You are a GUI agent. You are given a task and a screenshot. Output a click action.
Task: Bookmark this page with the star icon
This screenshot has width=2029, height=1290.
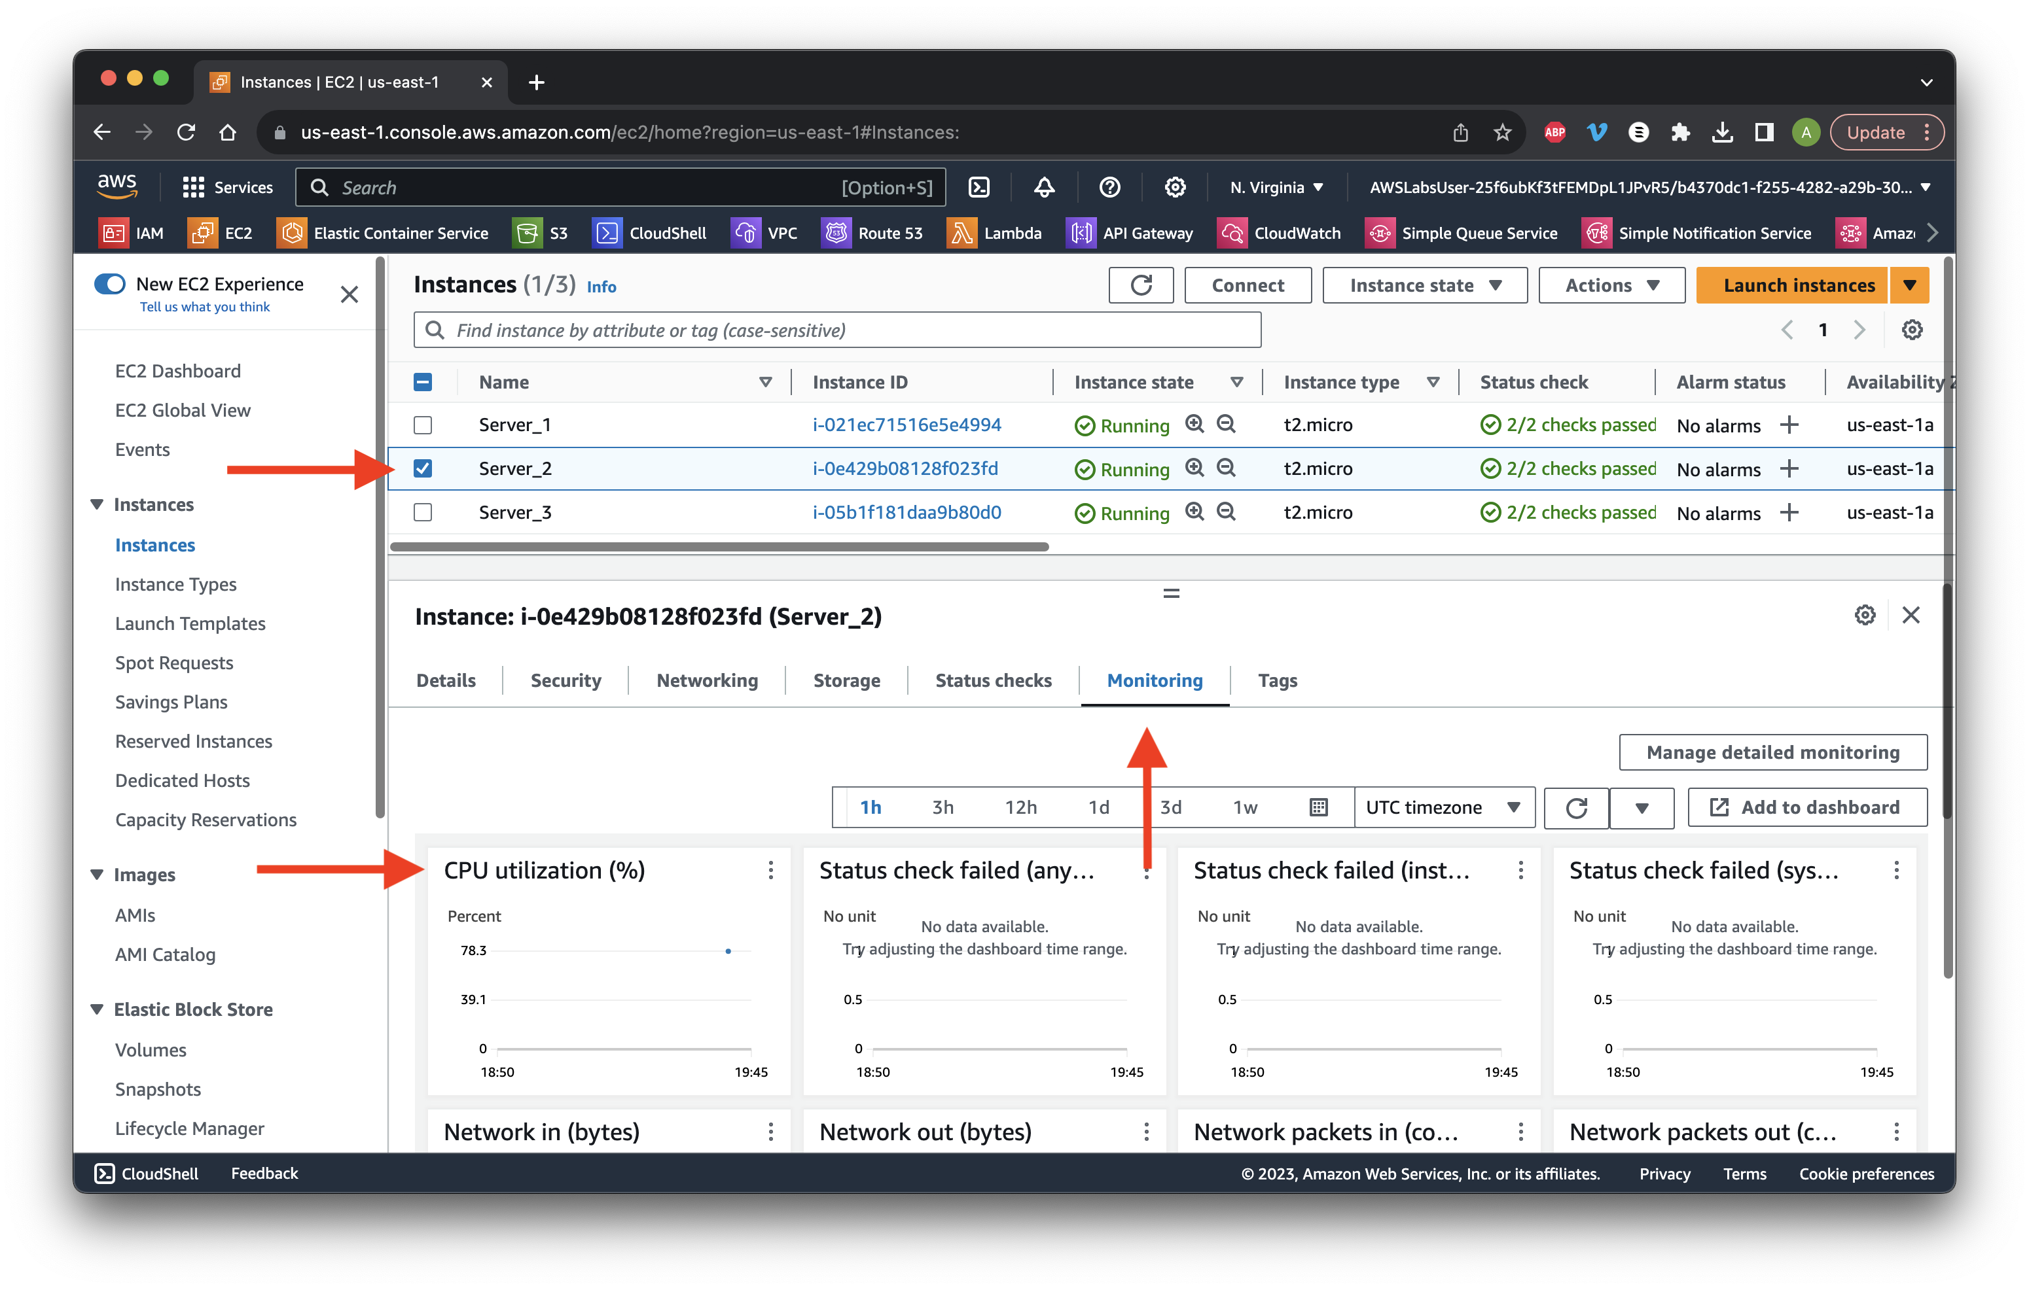coord(1501,132)
